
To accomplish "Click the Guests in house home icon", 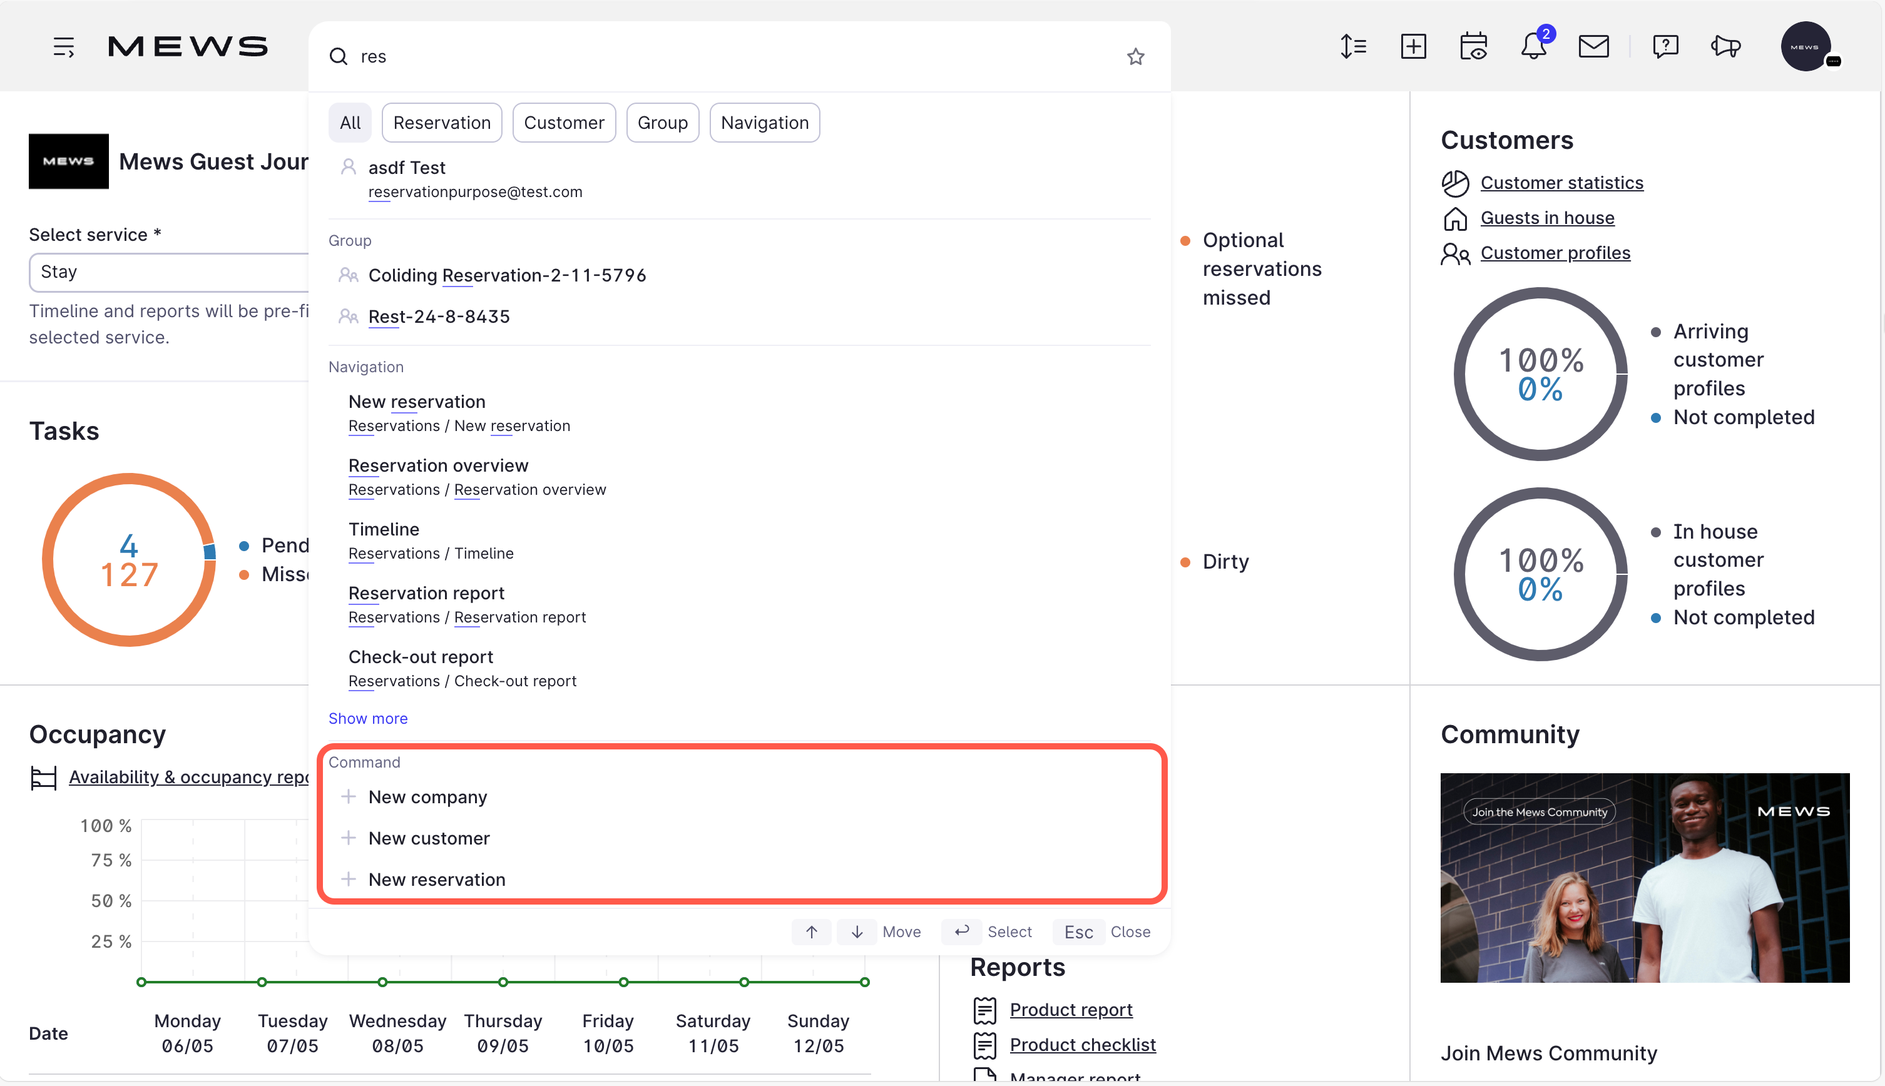I will (x=1454, y=218).
